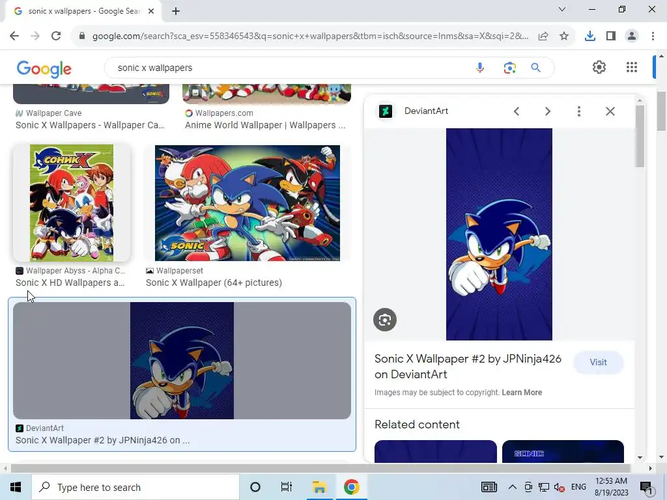
Task: Toggle the Chrome side panel
Action: [611, 36]
